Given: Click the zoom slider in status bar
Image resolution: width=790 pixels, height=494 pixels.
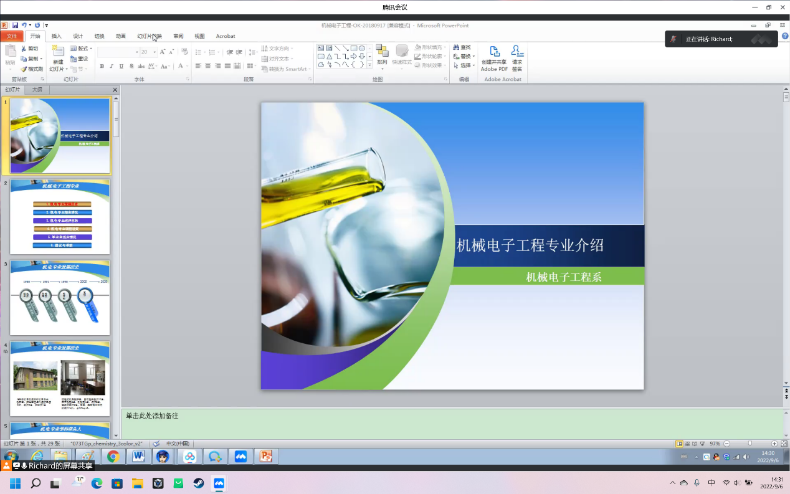Looking at the screenshot, I should pos(750,444).
